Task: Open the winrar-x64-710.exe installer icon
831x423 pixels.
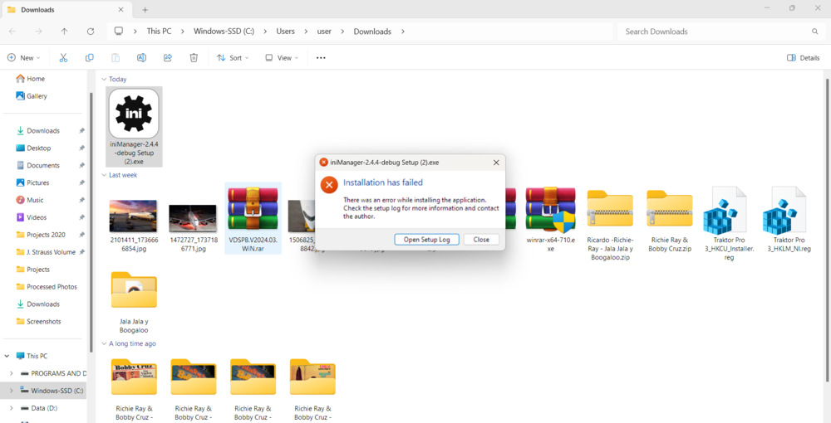Action: click(551, 211)
